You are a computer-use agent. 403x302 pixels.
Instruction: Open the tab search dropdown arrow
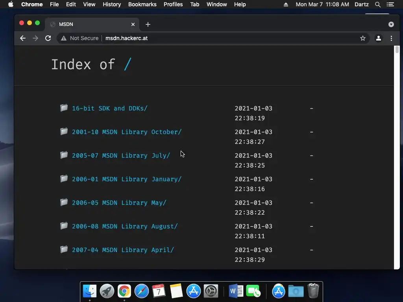click(x=391, y=24)
